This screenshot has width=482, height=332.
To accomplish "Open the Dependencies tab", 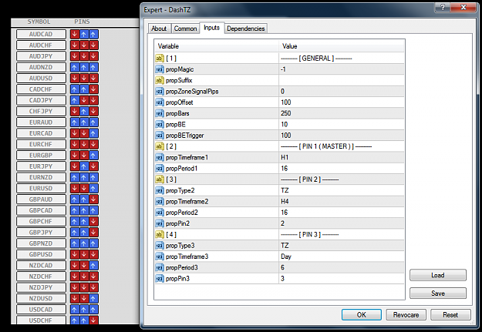I will [245, 29].
